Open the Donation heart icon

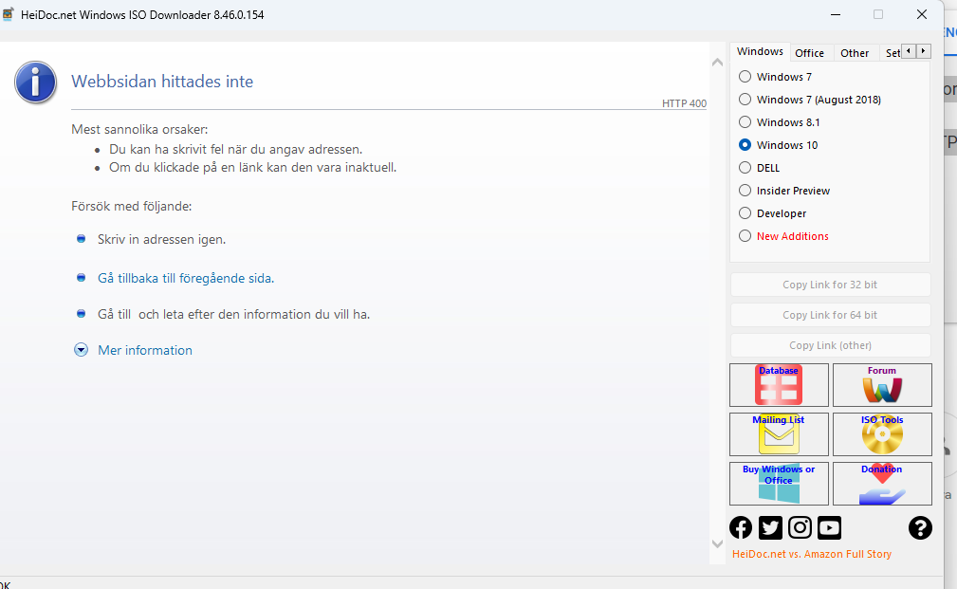click(882, 484)
